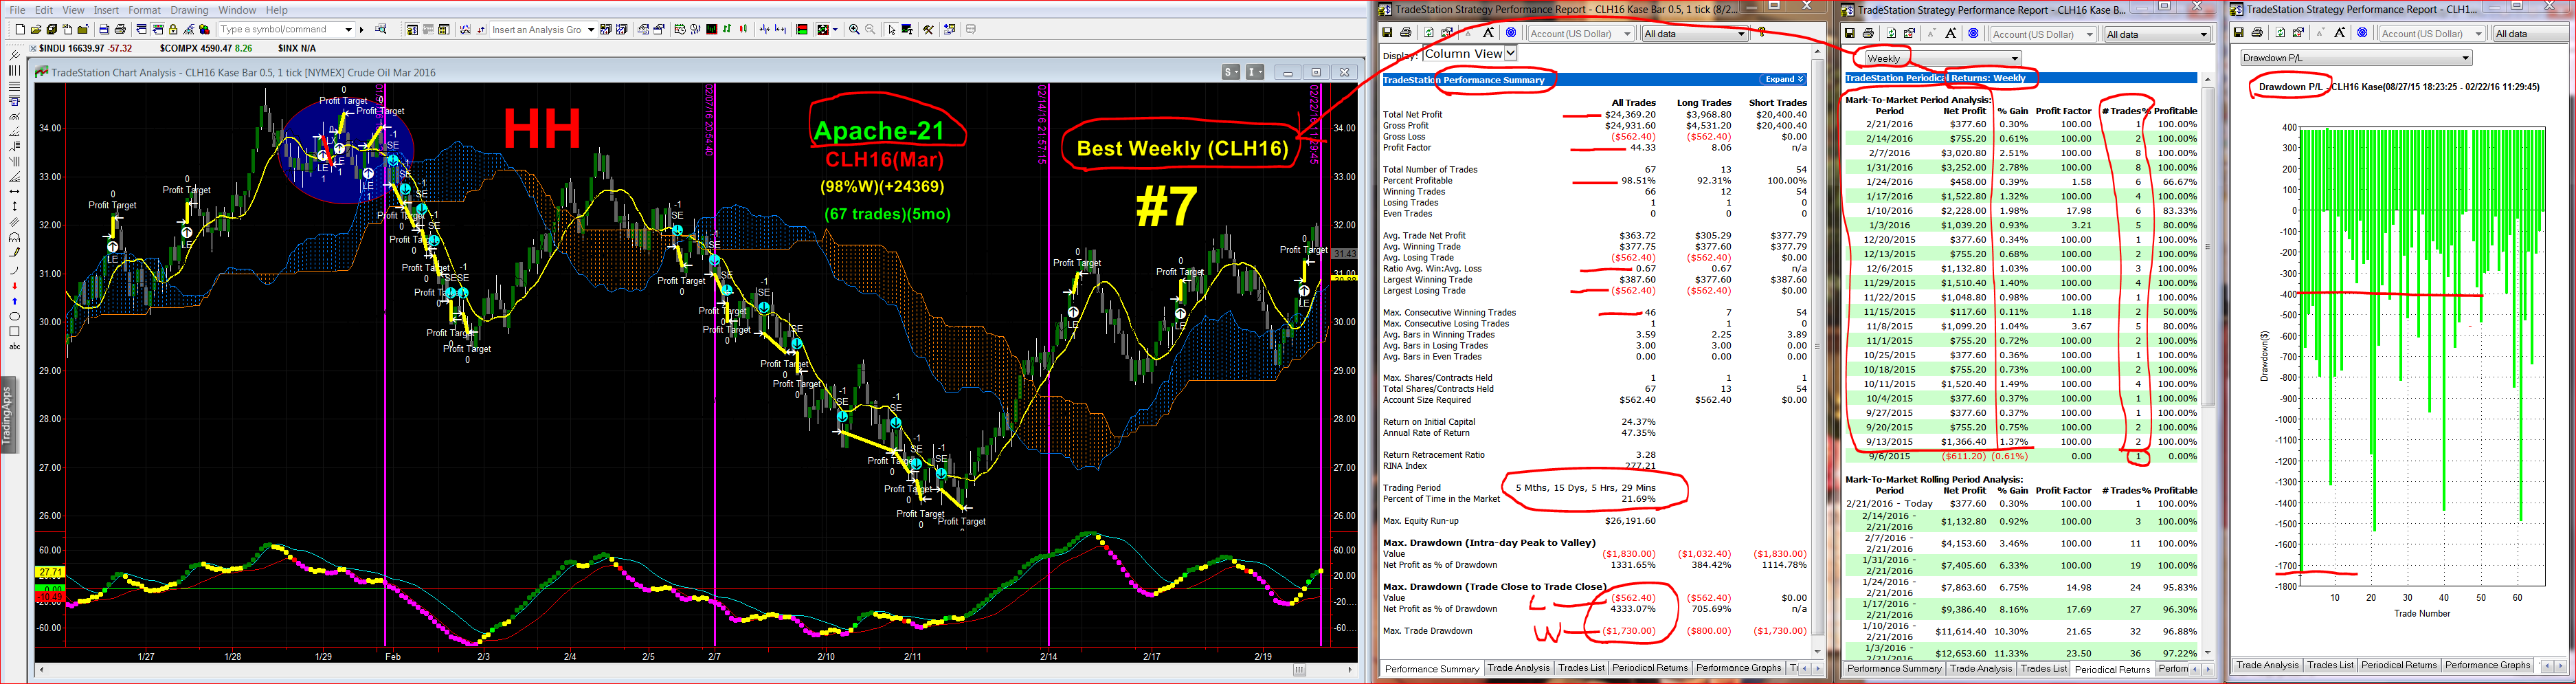
Task: Click the 2/7/2016 weekly period row
Action: [x=2020, y=153]
